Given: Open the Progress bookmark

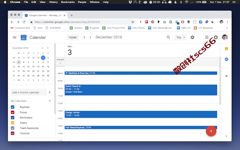Looking at the screenshot, I should (92, 28).
